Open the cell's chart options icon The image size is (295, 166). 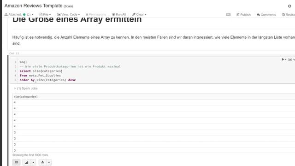290,59
